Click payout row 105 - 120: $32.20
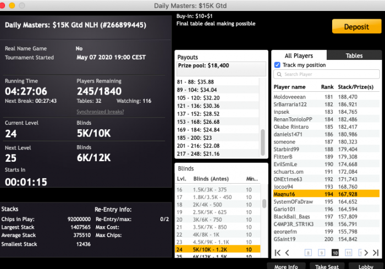This screenshot has width=385, height=269. point(218,98)
